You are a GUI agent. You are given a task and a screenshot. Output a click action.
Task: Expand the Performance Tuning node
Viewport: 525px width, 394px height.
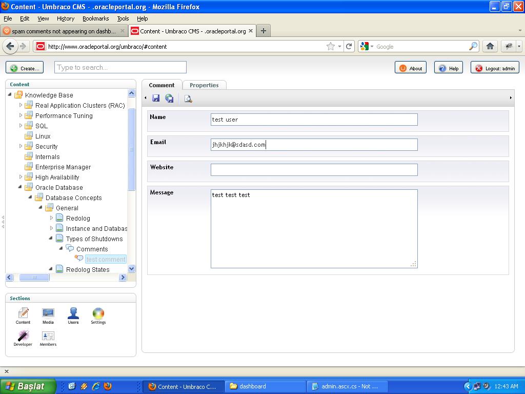pyautogui.click(x=21, y=115)
